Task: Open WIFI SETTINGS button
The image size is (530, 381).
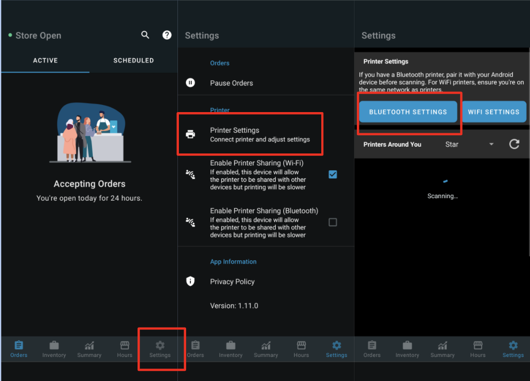Action: [494, 112]
